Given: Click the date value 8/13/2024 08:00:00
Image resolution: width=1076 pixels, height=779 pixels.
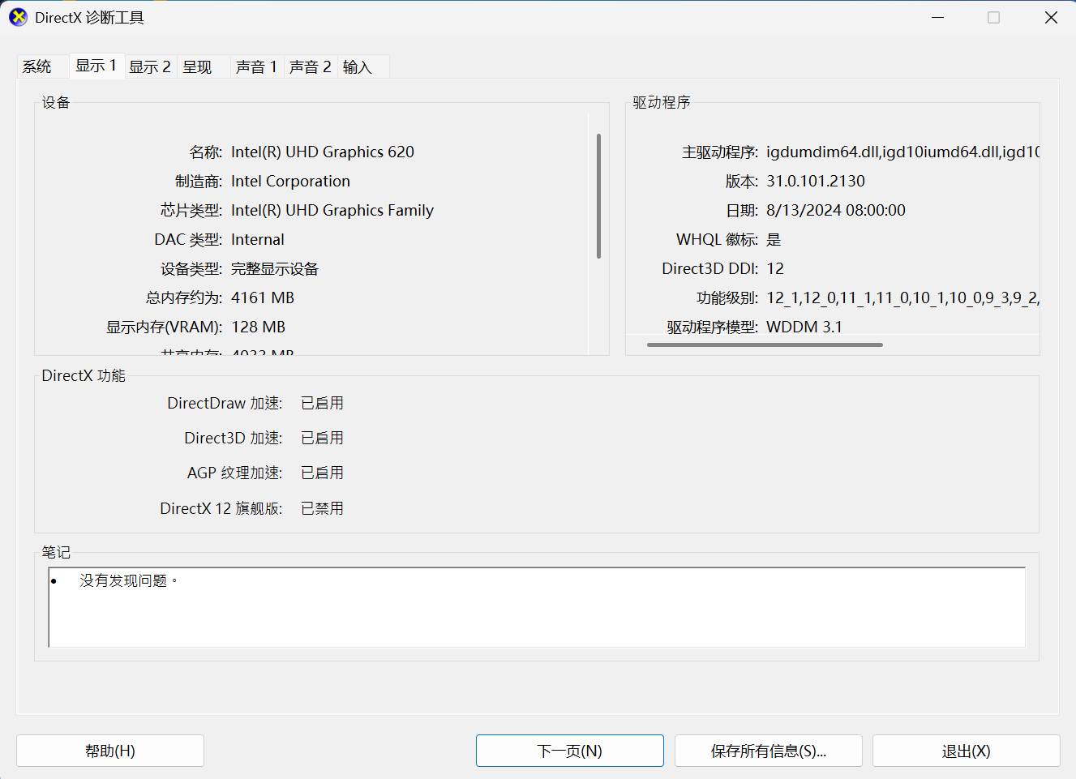Looking at the screenshot, I should [x=836, y=210].
